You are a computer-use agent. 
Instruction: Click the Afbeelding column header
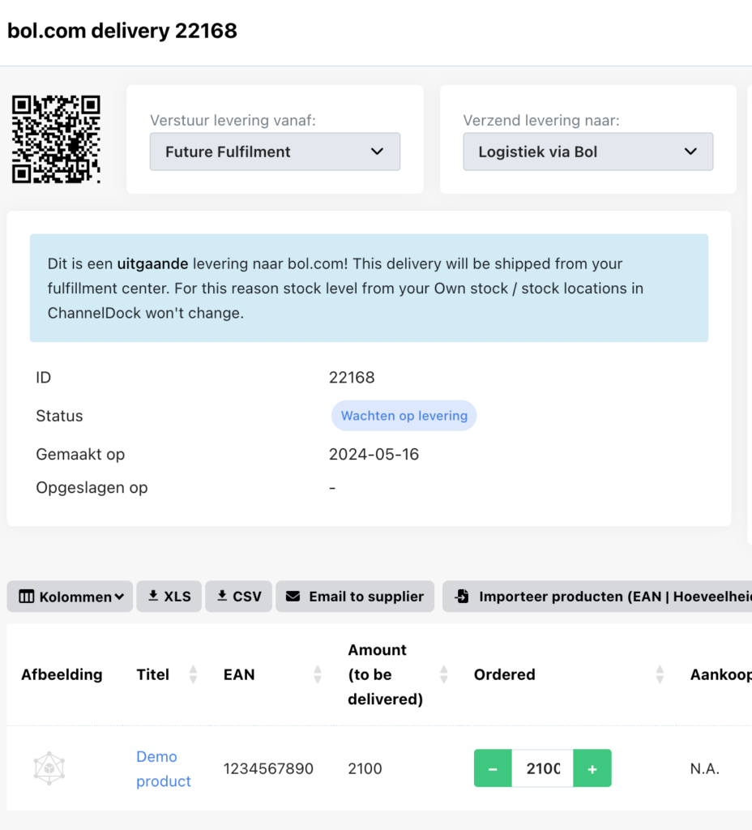62,674
